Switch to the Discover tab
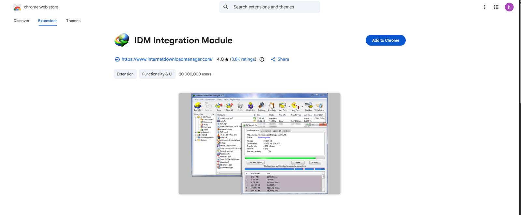This screenshot has width=521, height=215. (x=21, y=21)
